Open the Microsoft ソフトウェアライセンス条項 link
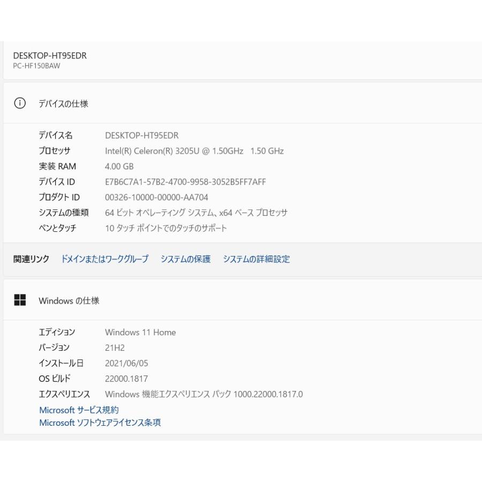Viewport: 482px width, 482px height. [100, 423]
